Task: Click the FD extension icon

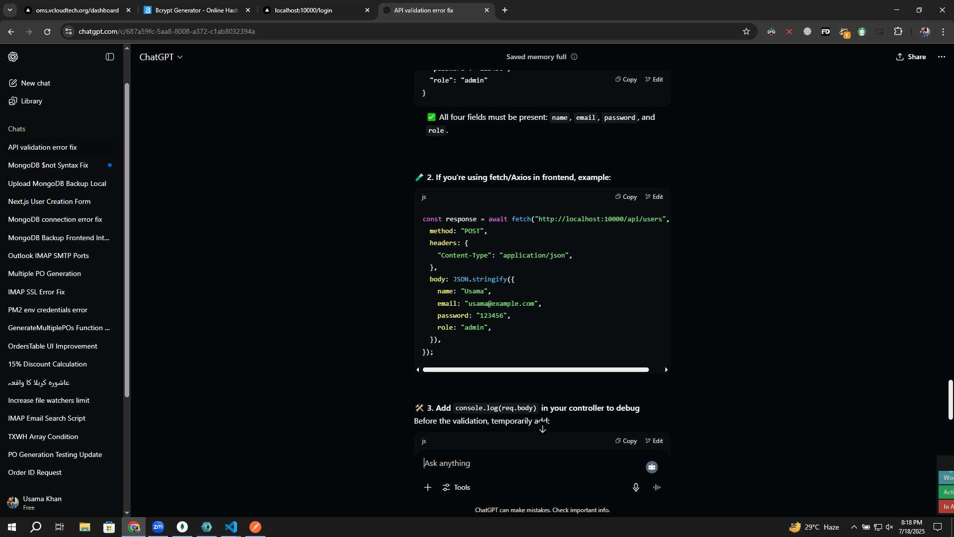Action: pyautogui.click(x=825, y=31)
